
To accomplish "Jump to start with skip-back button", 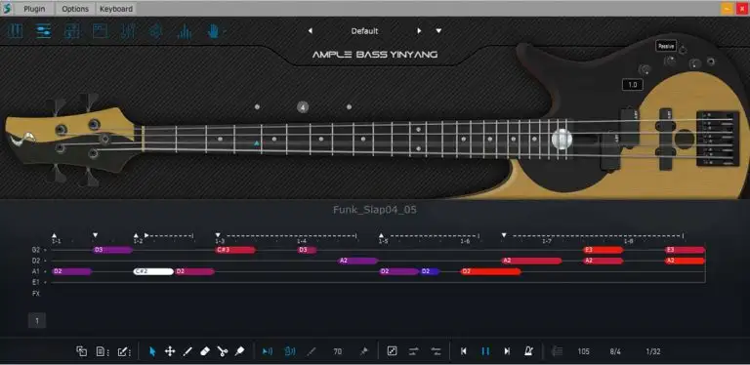I will 464,351.
